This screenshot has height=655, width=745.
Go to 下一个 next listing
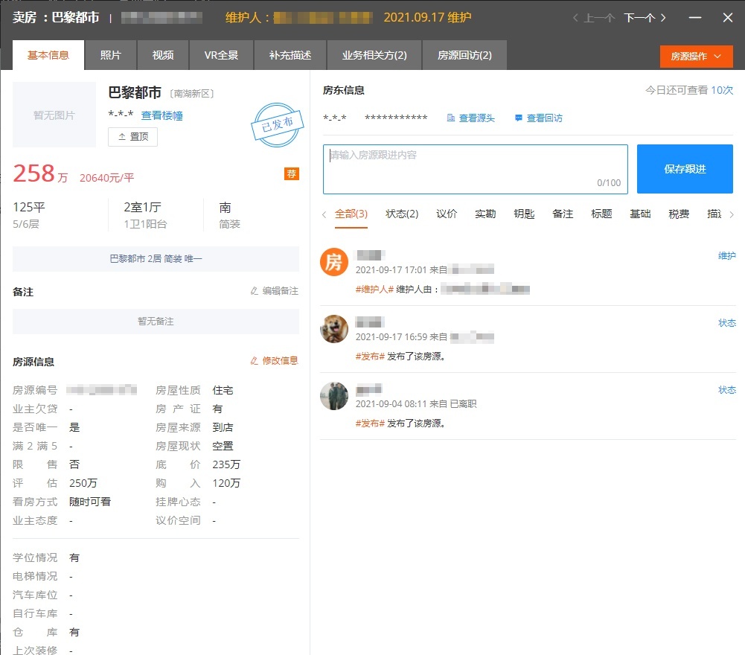click(645, 18)
